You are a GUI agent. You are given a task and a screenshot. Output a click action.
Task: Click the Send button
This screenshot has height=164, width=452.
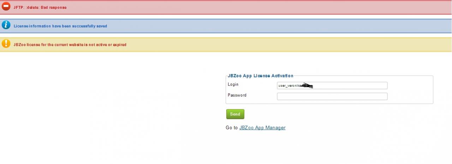tap(235, 114)
